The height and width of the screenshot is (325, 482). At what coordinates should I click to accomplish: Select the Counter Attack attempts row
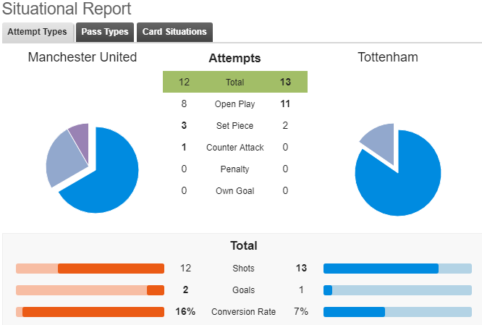pos(235,147)
